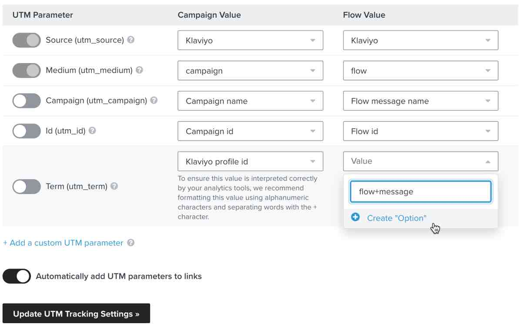Click the alphanumeric formatting recommendation text
The width and height of the screenshot is (522, 330).
pyautogui.click(x=248, y=197)
